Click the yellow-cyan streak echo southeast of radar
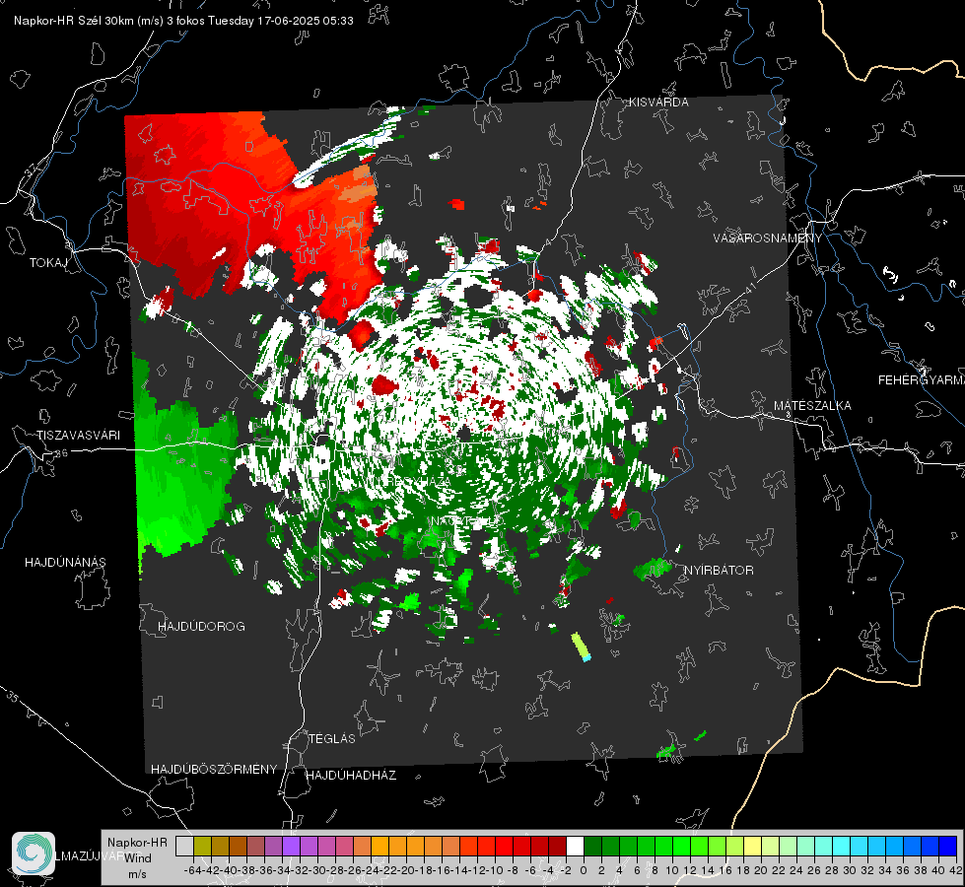This screenshot has height=887, width=965. pyautogui.click(x=581, y=647)
